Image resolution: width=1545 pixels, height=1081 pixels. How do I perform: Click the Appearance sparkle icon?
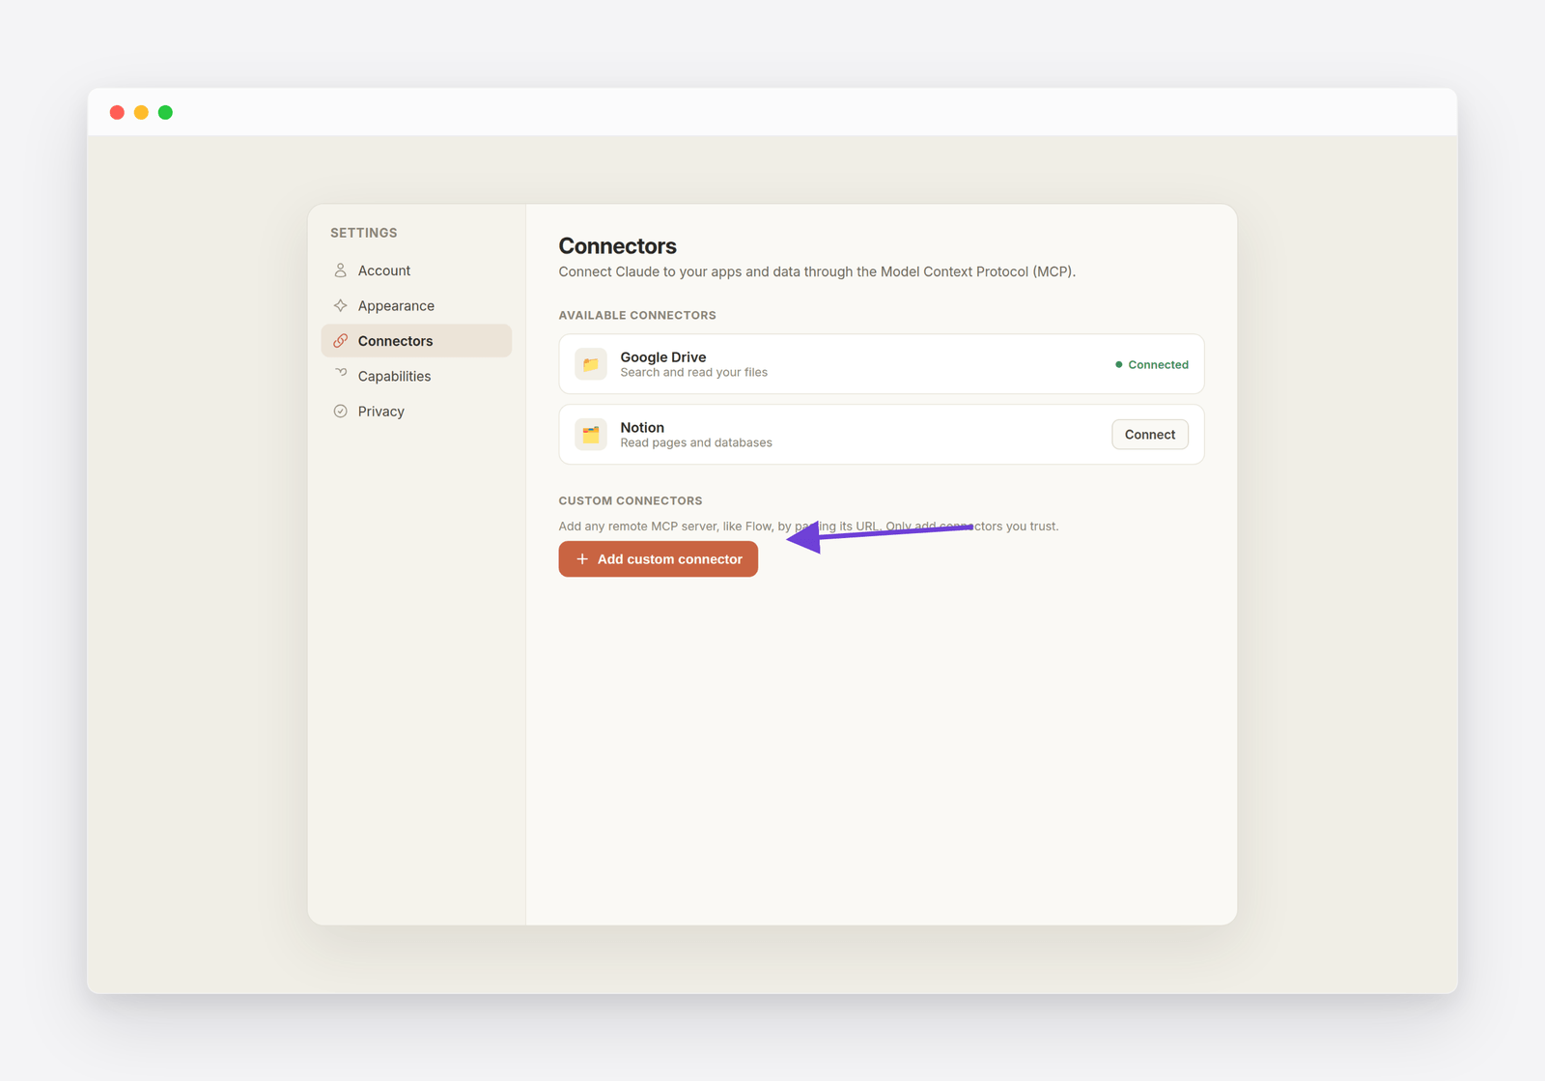click(340, 305)
